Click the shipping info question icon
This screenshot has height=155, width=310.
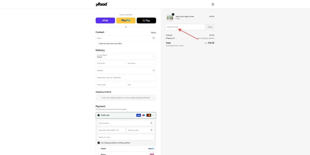174,38
